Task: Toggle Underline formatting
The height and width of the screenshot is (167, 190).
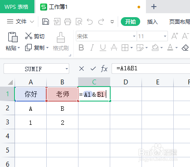Action: pyautogui.click(x=103, y=47)
